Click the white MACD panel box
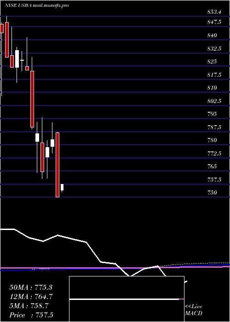230x322 pixels. [x=126, y=299]
